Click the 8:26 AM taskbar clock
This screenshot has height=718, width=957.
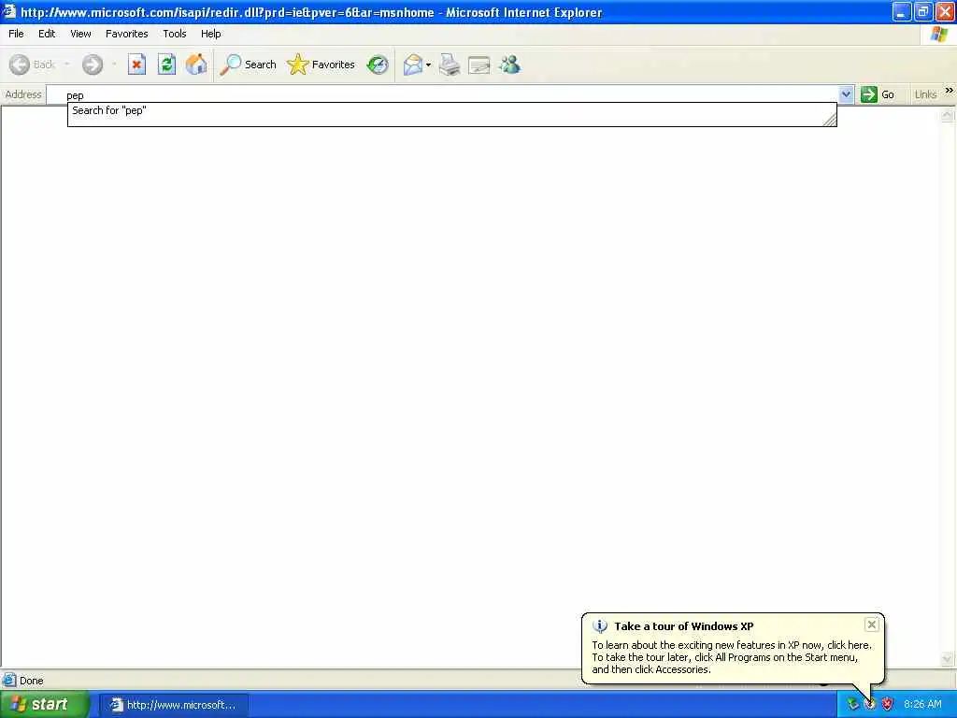pyautogui.click(x=922, y=704)
